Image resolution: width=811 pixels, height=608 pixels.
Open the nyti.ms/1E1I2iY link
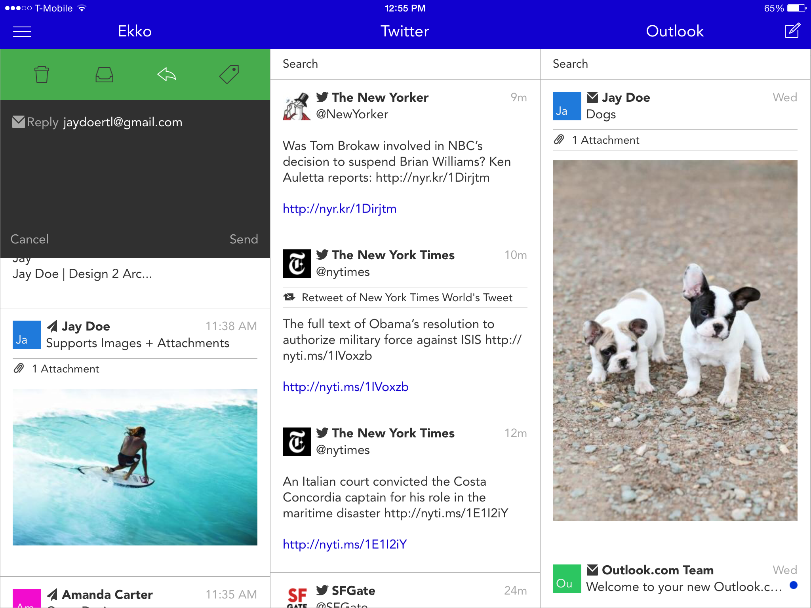(345, 544)
